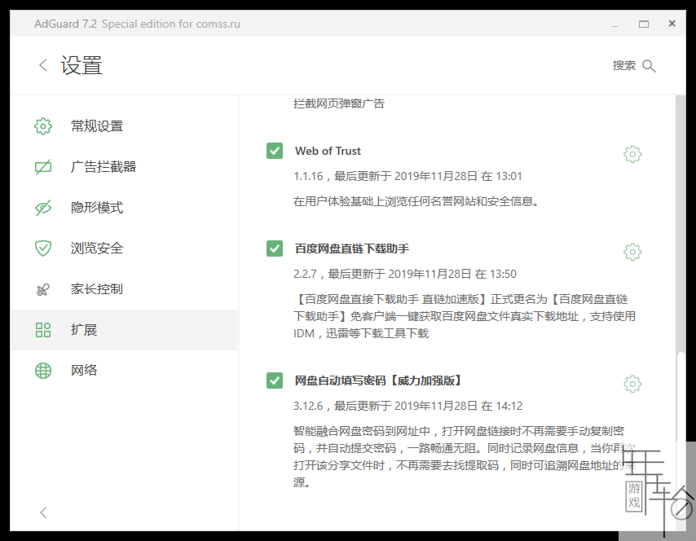Viewport: 696px width, 541px height.
Task: Open the 常规设置 section
Action: [x=124, y=126]
